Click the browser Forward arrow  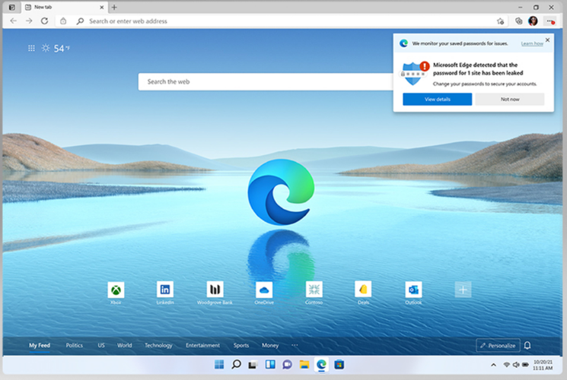[x=29, y=21]
